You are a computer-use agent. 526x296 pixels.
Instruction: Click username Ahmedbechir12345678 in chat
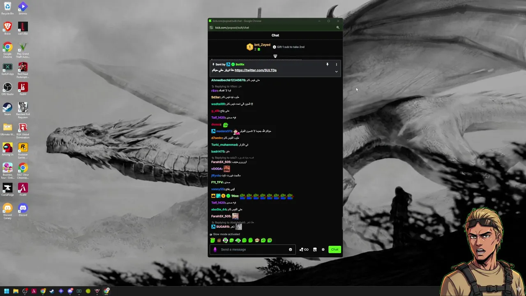pos(228,80)
